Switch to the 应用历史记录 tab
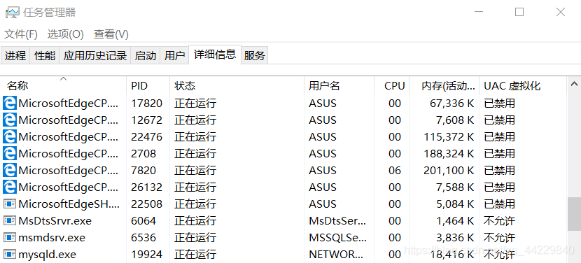This screenshot has height=263, width=581. coord(95,55)
